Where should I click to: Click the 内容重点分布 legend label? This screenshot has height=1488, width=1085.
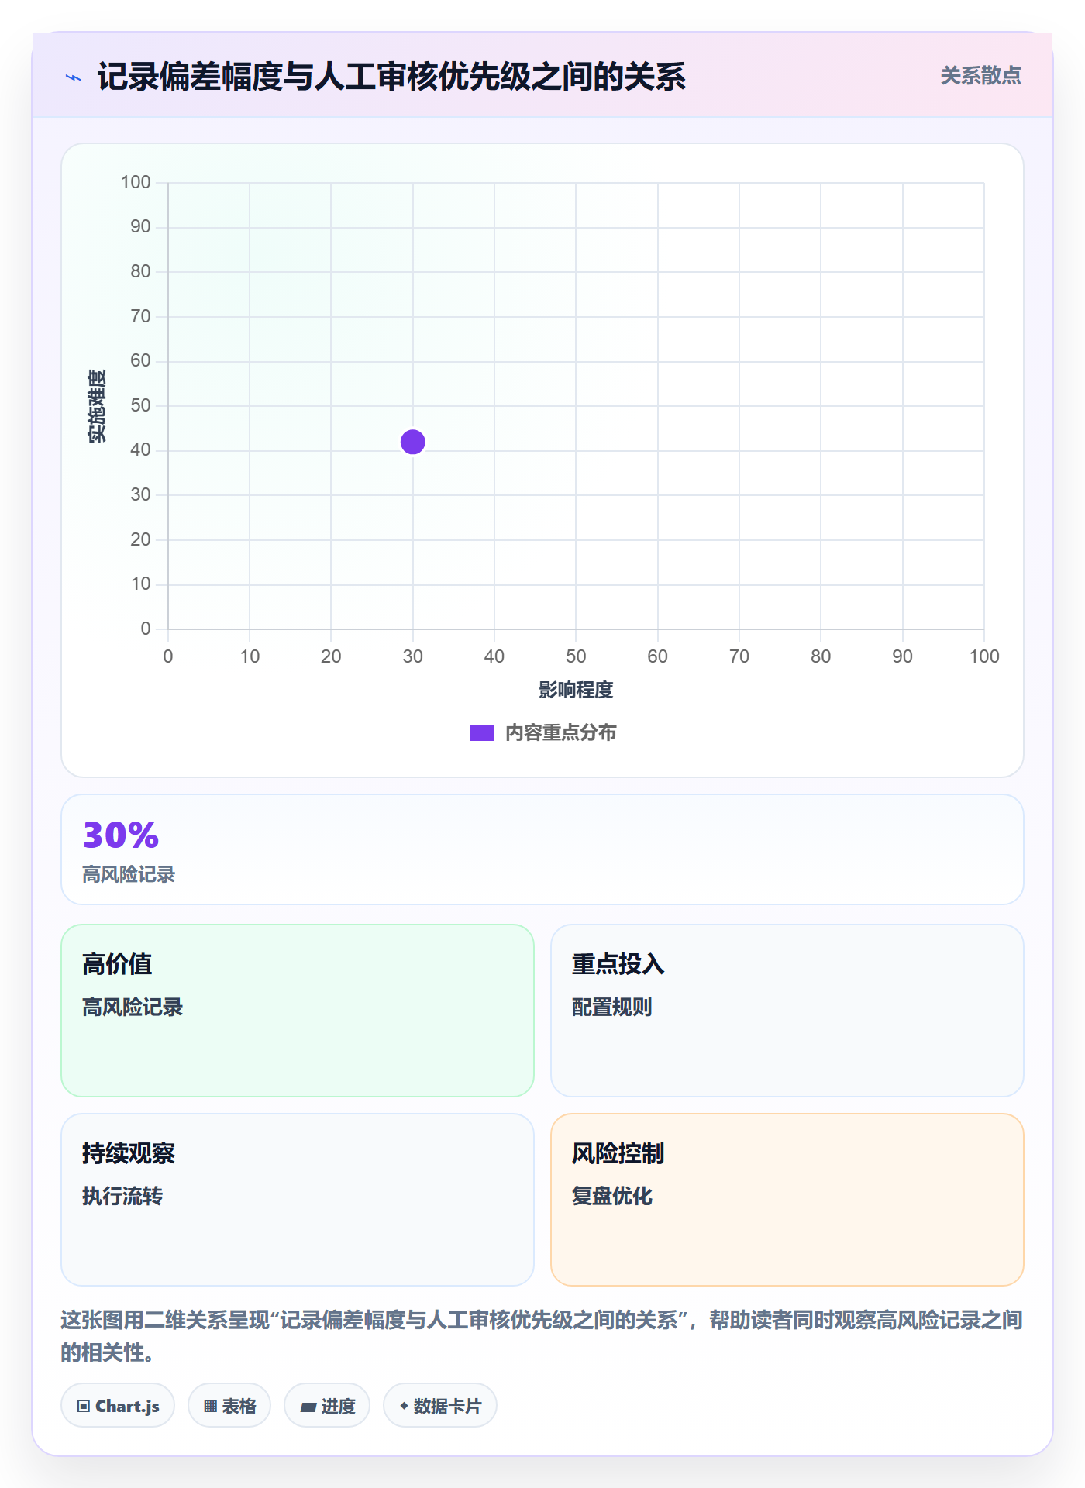click(x=560, y=732)
